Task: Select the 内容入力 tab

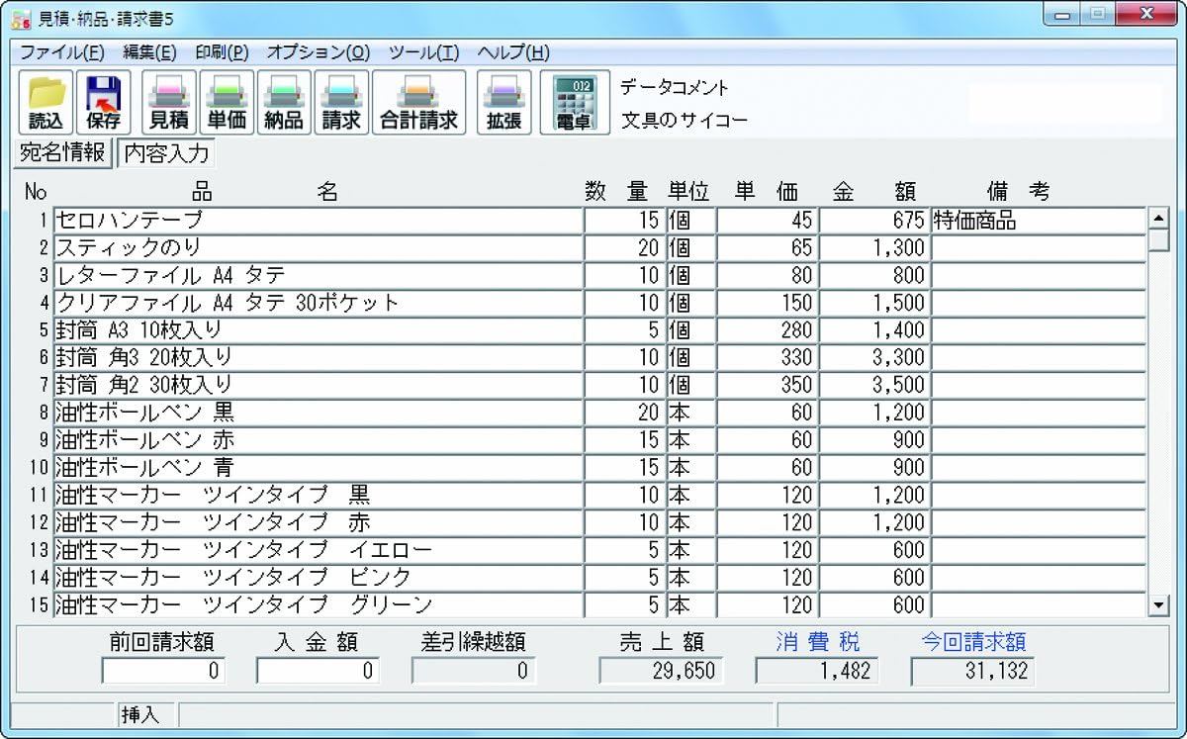Action: (166, 154)
